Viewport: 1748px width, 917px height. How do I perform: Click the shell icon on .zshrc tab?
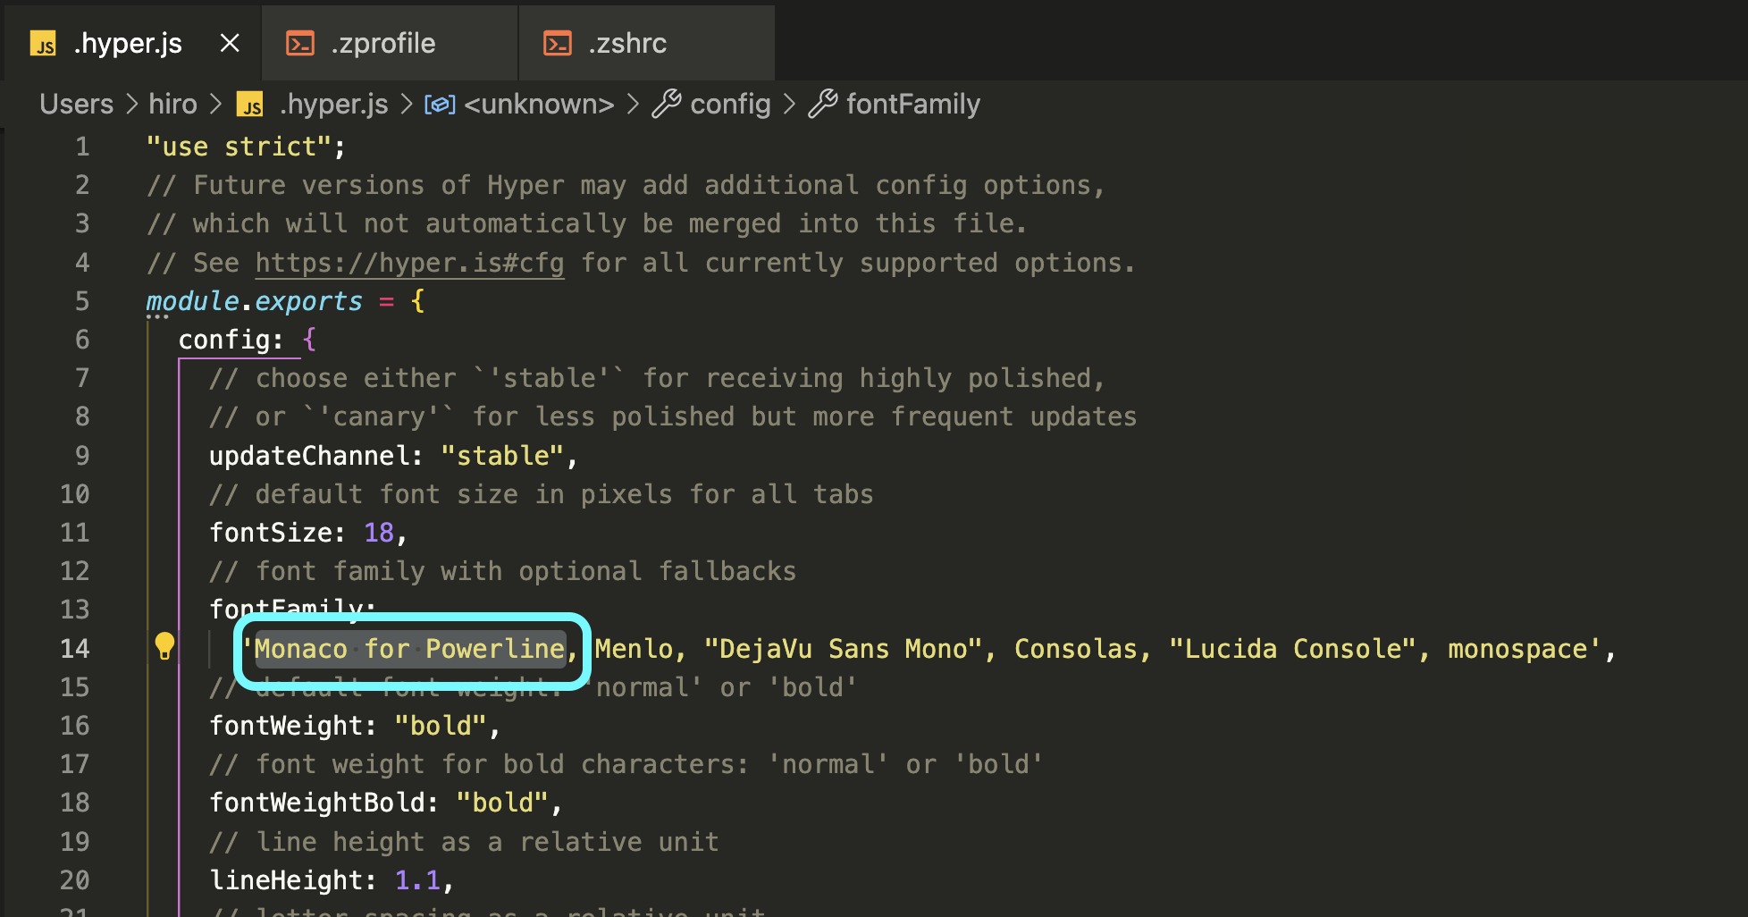pos(558,43)
